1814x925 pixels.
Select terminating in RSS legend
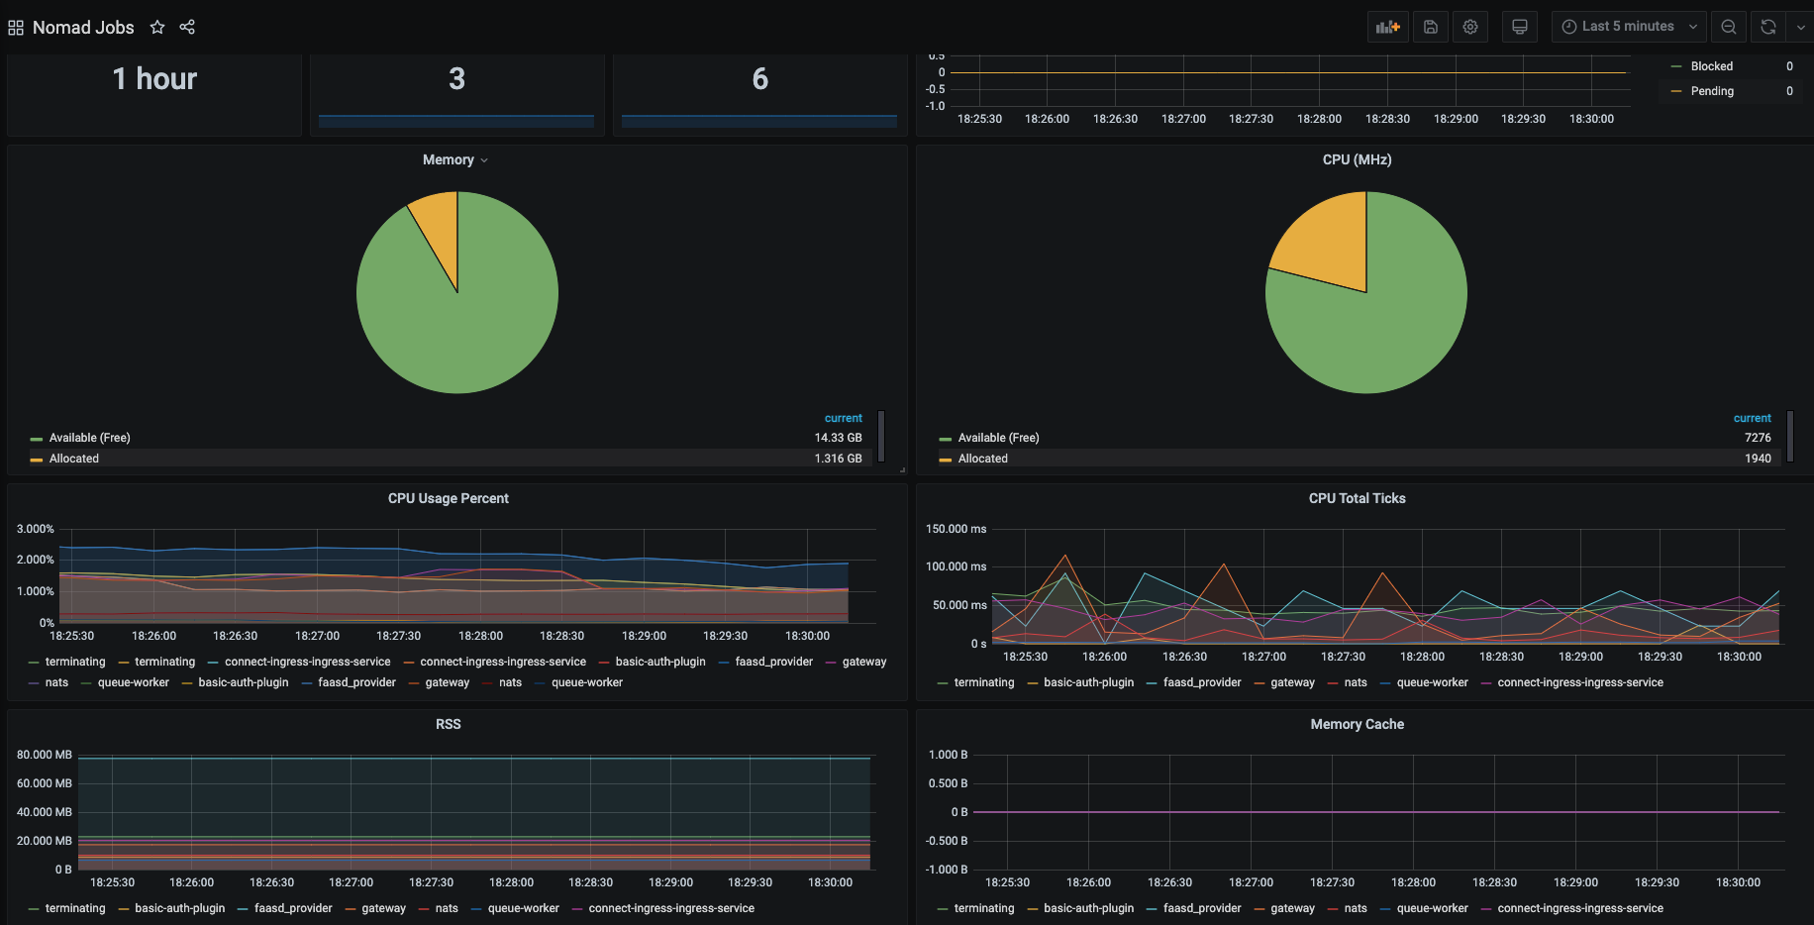click(74, 908)
